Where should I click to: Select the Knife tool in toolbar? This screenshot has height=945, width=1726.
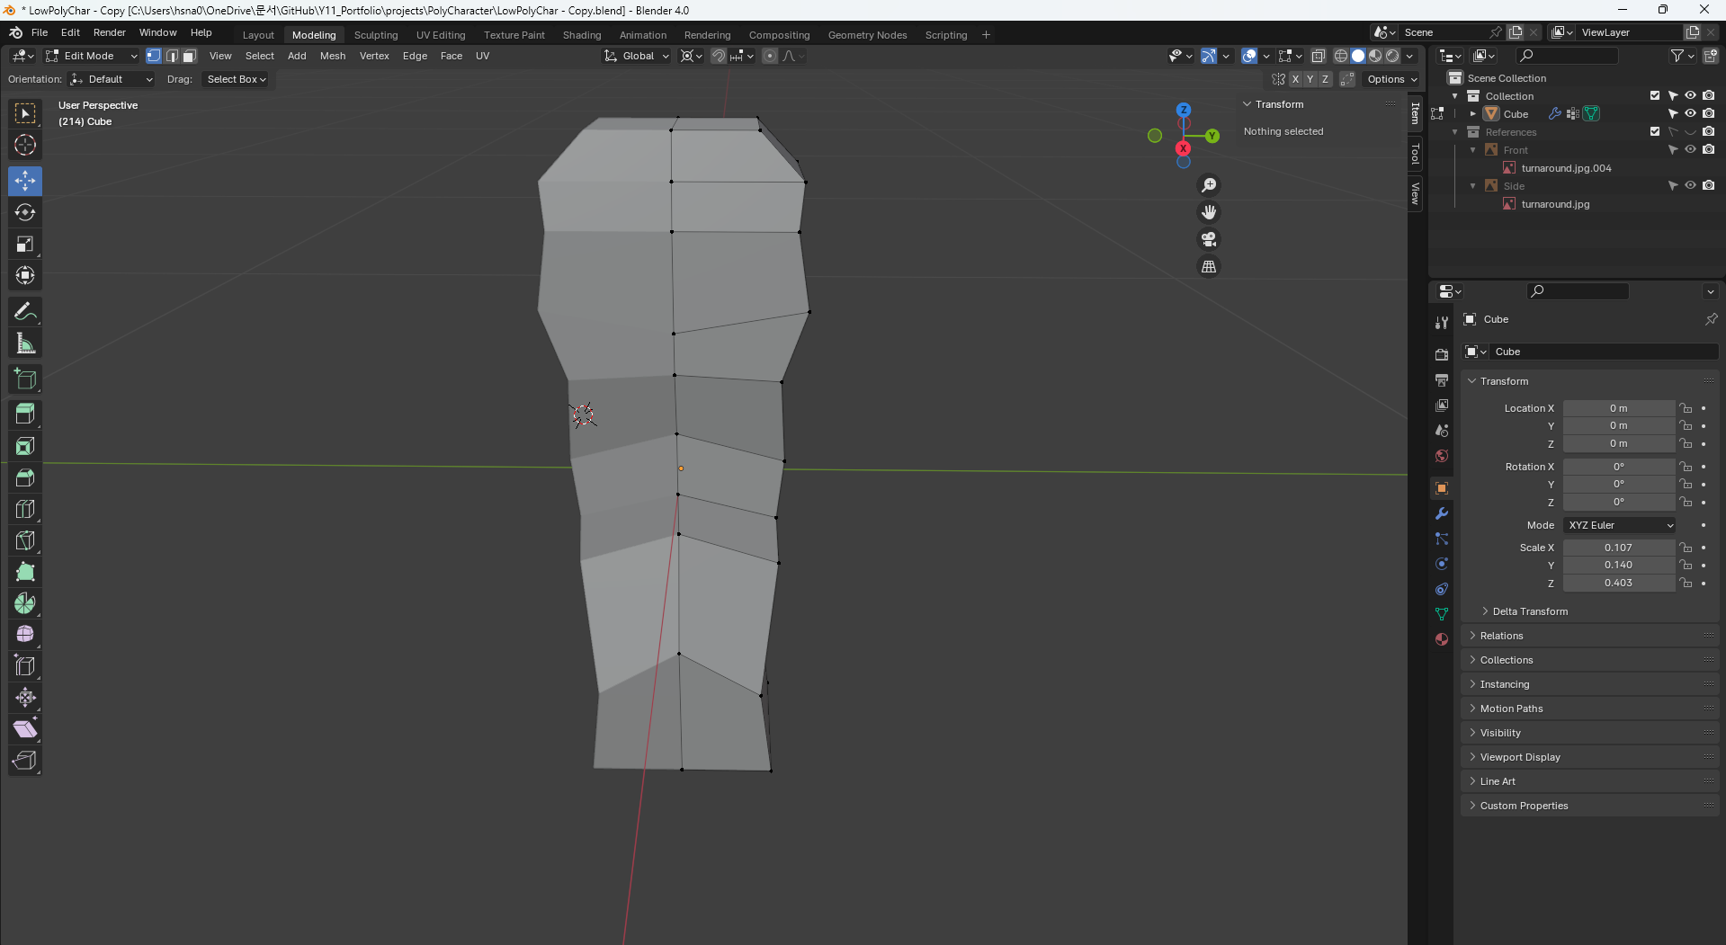pos(25,540)
